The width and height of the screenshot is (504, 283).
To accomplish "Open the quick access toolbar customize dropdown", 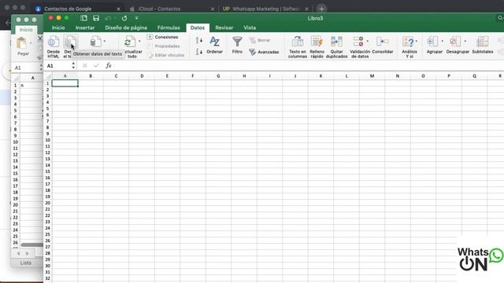I will tap(136, 18).
